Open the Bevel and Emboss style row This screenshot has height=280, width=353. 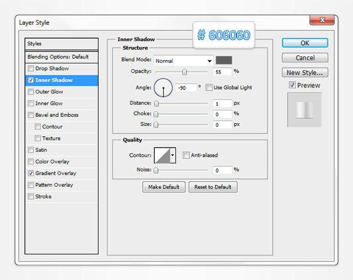(x=62, y=115)
